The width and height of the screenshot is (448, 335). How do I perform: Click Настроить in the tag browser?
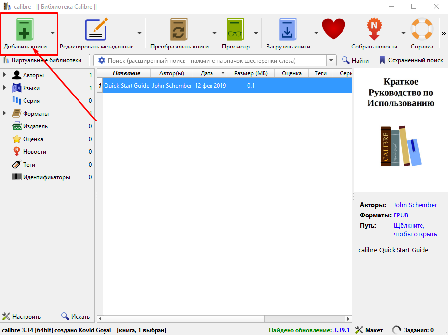click(x=22, y=316)
